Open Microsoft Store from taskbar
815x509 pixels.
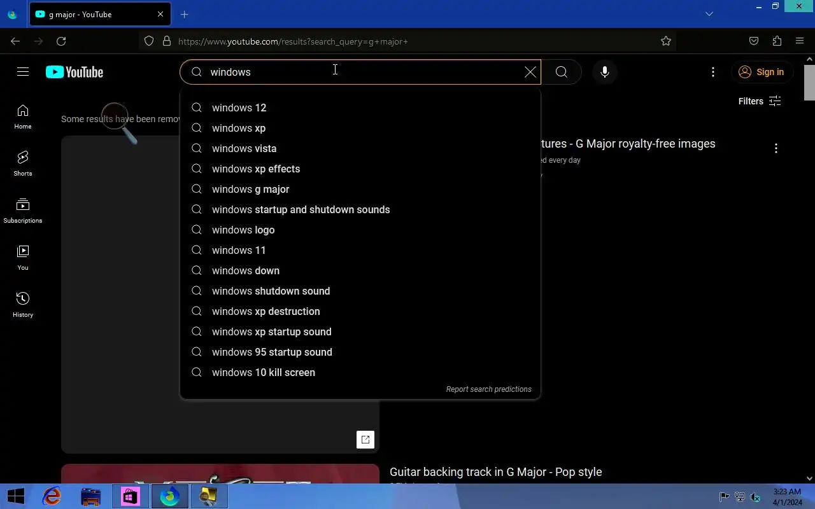130,496
